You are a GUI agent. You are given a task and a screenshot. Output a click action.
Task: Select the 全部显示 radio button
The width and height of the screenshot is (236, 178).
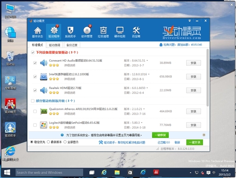65,142
